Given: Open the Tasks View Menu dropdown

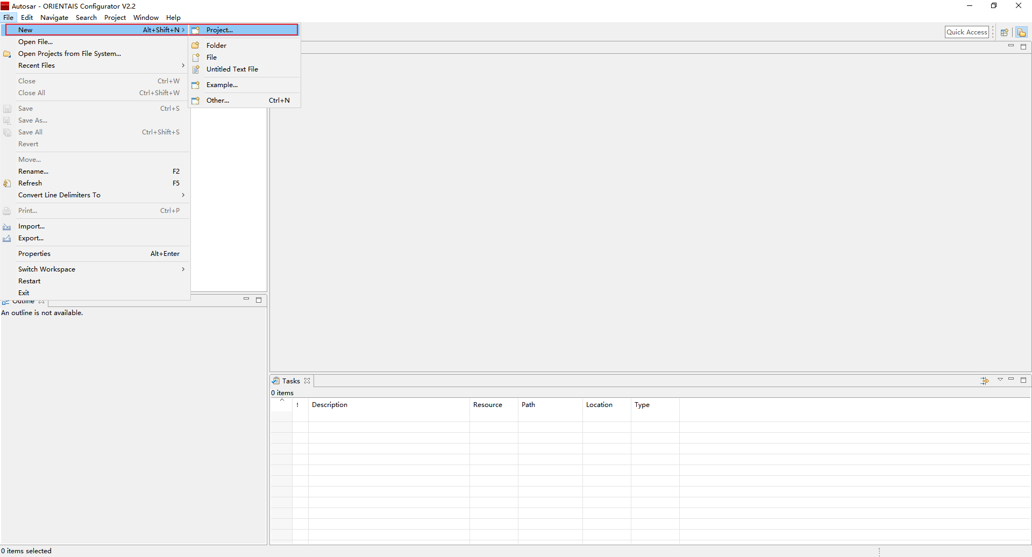Looking at the screenshot, I should click(x=1000, y=380).
